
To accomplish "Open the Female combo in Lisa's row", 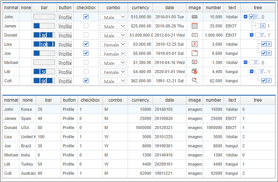I will (113, 44).
